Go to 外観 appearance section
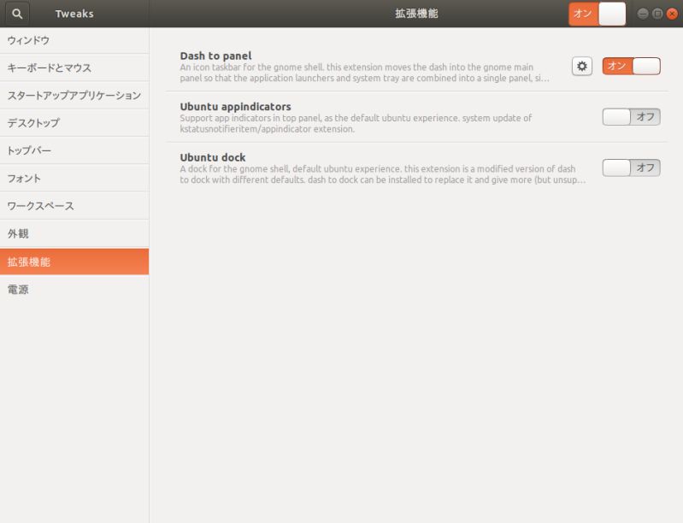This screenshot has width=683, height=523. (74, 233)
